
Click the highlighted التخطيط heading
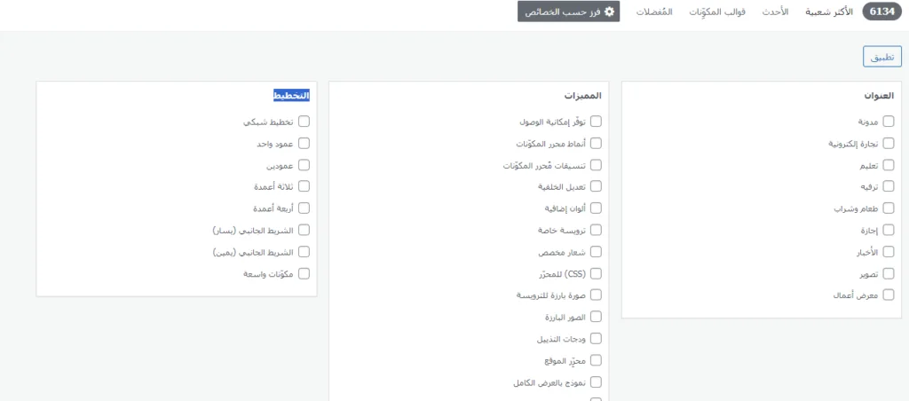(x=291, y=96)
